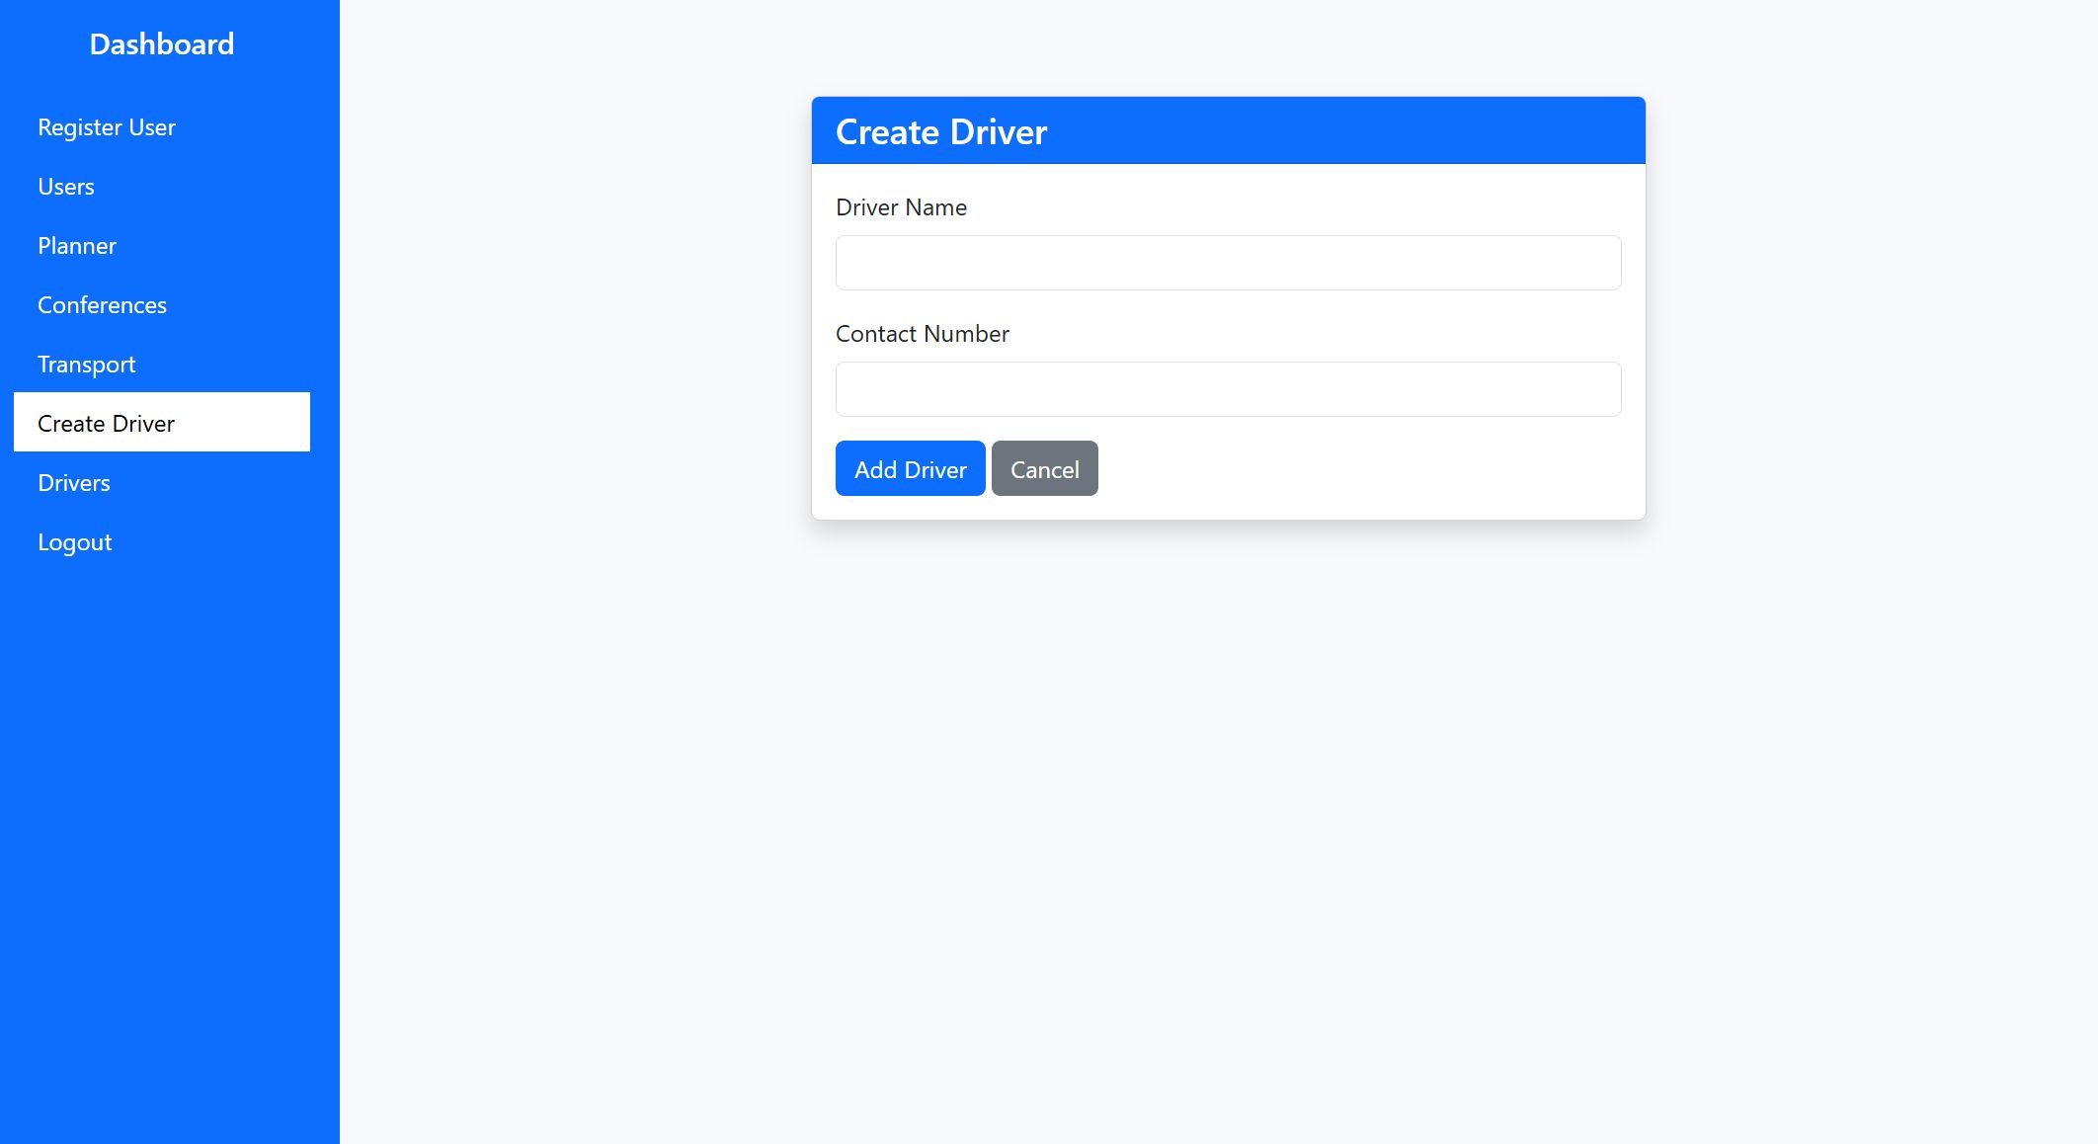
Task: Open the Register User sidebar link
Action: pyautogui.click(x=162, y=127)
